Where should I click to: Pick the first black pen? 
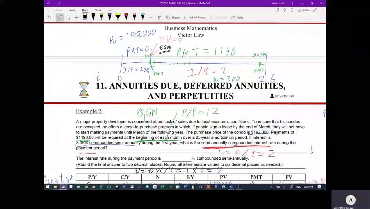coord(85,17)
